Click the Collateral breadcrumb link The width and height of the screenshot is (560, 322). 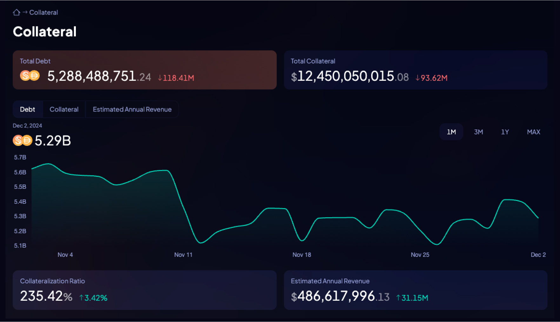(43, 12)
